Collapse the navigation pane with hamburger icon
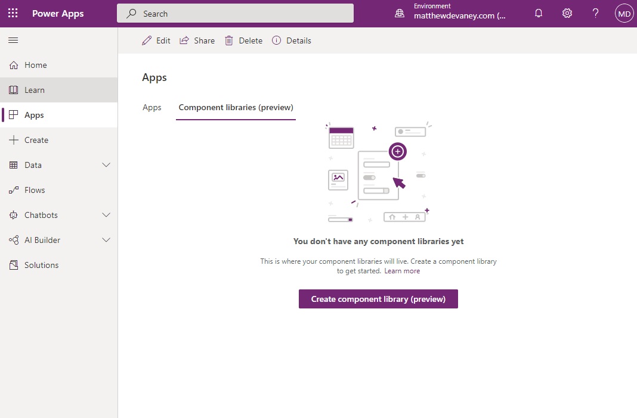 [13, 40]
